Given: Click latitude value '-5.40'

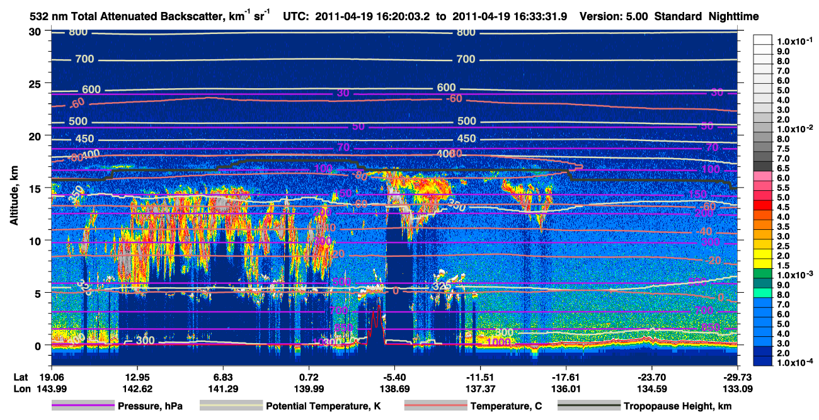Looking at the screenshot, I should (394, 376).
